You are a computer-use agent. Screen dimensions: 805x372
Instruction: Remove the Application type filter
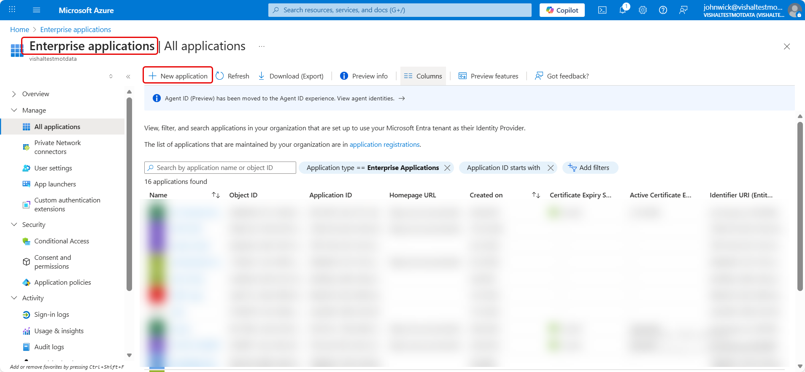[x=447, y=168]
